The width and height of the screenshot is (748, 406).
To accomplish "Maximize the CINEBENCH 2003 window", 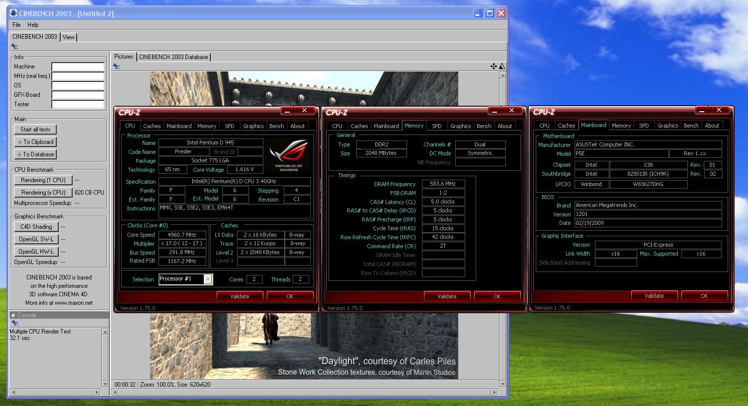I will pyautogui.click(x=490, y=13).
